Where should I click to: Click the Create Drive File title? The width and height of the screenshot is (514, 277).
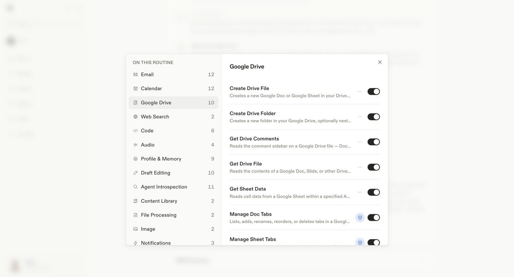[x=249, y=88]
